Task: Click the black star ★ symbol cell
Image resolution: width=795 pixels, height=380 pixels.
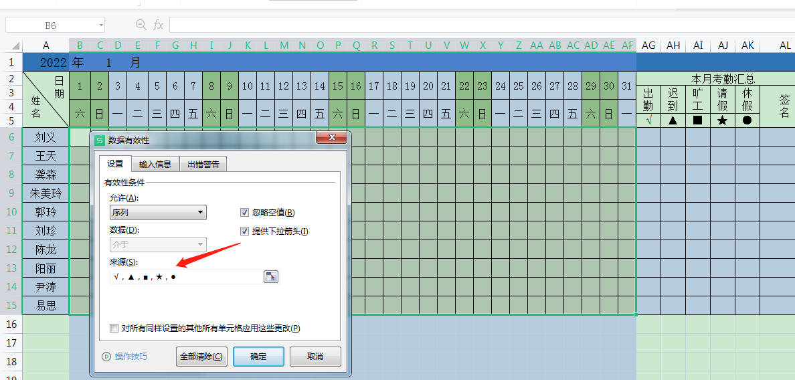Action: point(723,120)
